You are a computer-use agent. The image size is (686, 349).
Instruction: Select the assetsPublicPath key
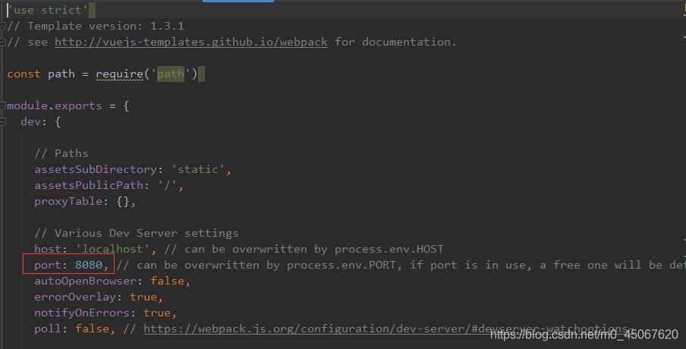(89, 185)
